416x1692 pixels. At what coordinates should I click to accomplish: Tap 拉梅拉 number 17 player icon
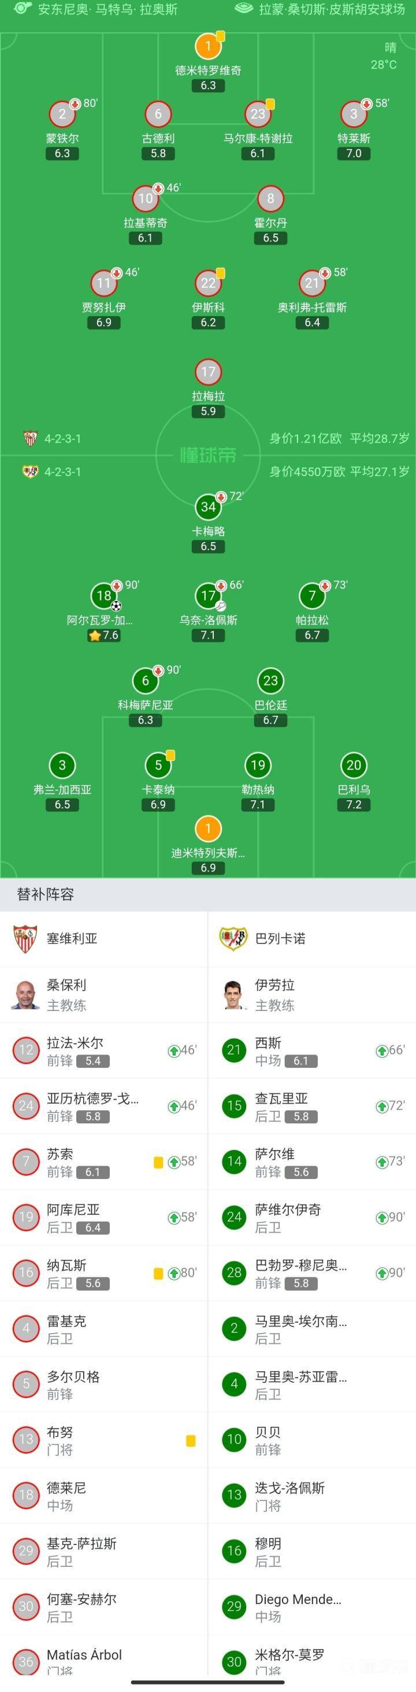click(x=209, y=372)
